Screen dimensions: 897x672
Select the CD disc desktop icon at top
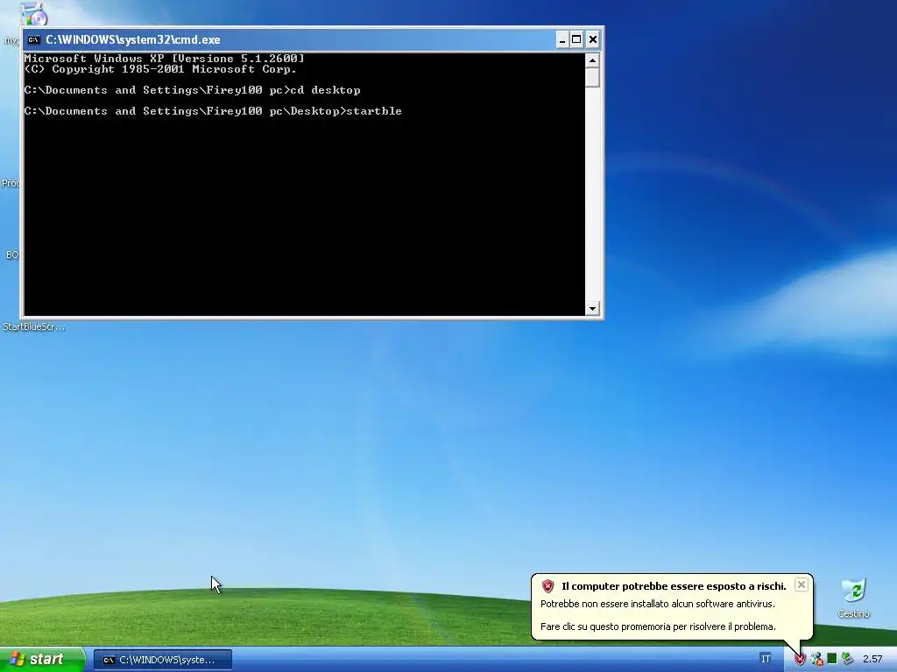coord(34,14)
